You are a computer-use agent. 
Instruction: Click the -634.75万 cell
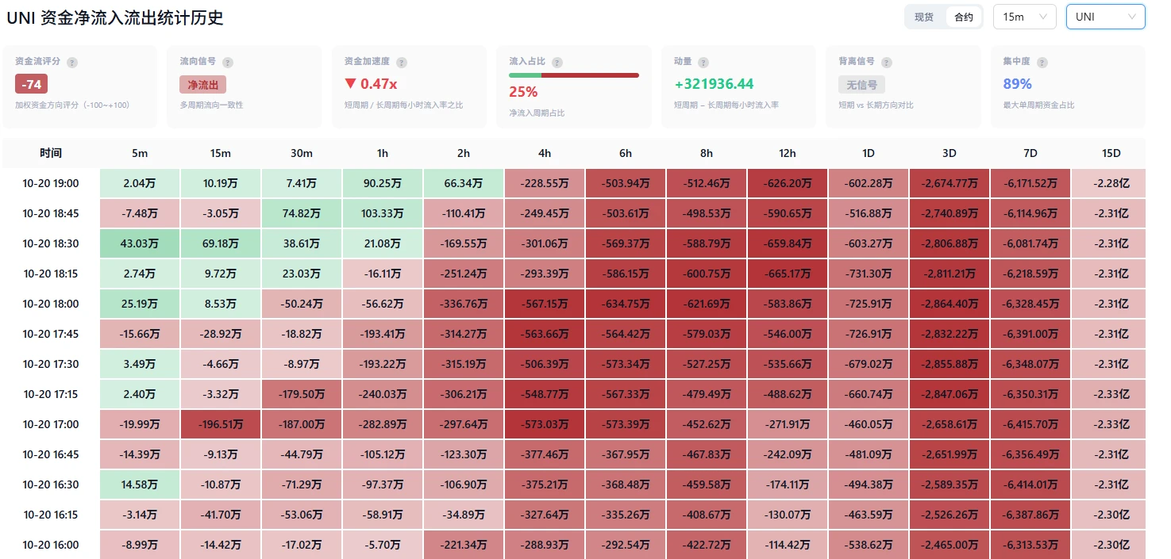[x=626, y=304]
